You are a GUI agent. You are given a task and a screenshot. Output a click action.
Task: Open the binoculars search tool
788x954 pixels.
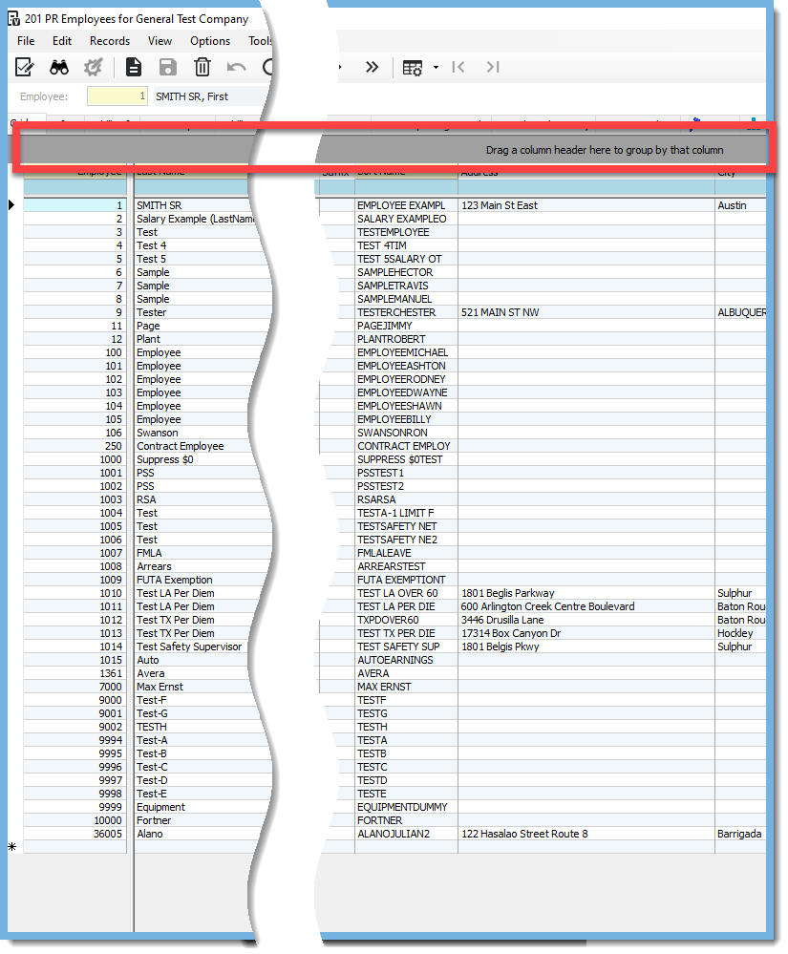[59, 67]
